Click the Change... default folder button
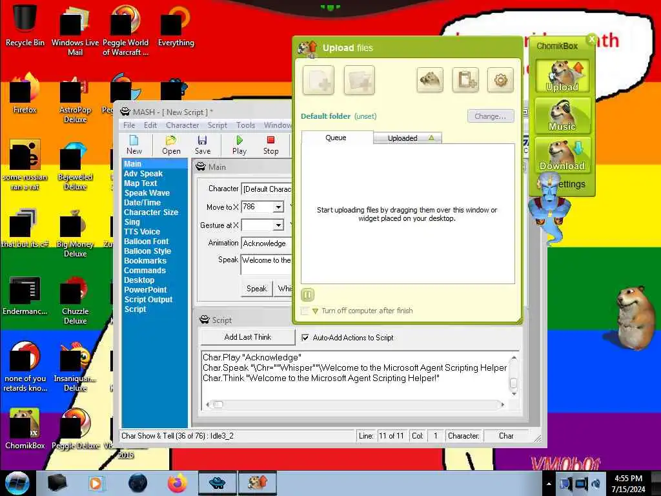Screen dimensions: 661x496 tap(491, 116)
